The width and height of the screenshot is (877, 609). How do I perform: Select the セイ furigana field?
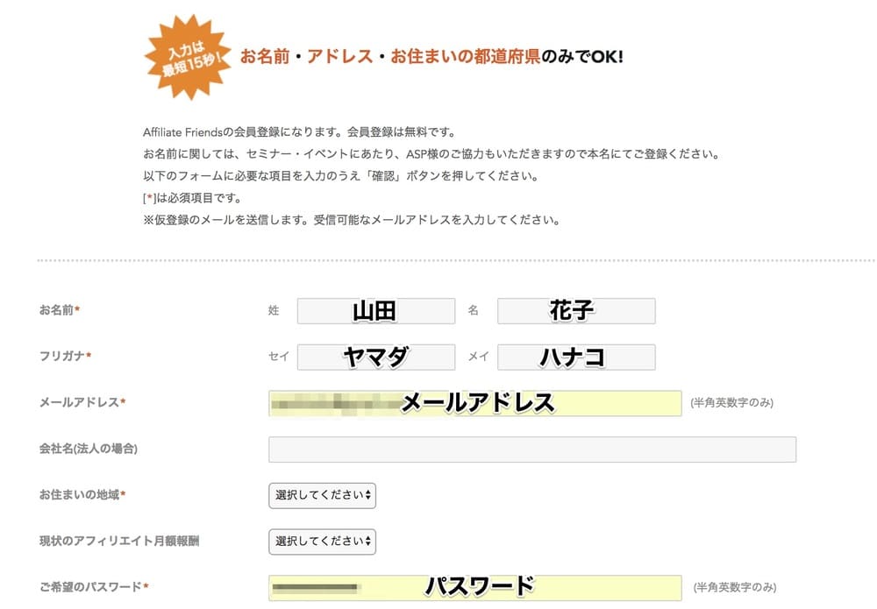(376, 357)
